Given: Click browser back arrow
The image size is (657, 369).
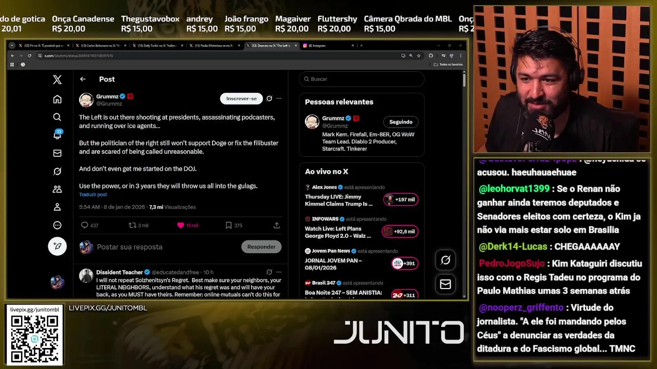Looking at the screenshot, I should (12, 55).
